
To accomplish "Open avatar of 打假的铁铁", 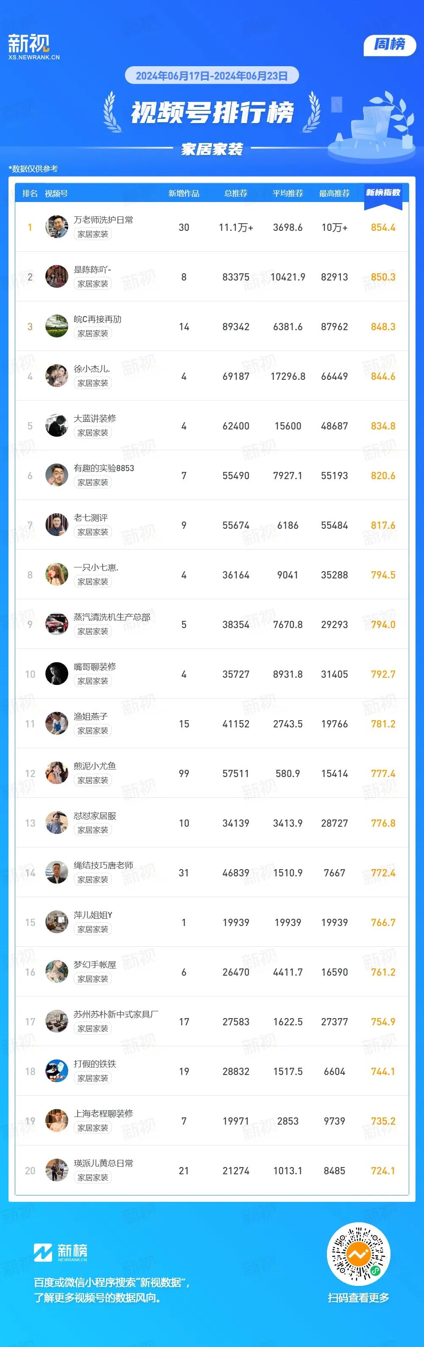I will point(56,1071).
